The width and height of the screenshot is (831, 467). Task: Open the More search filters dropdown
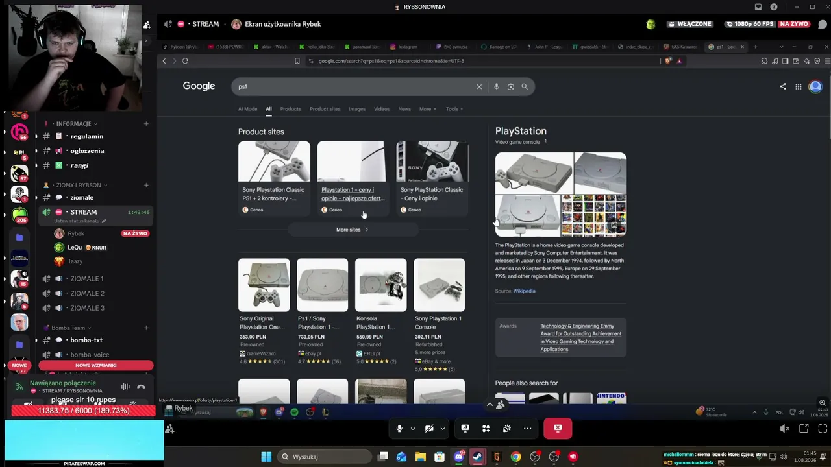pyautogui.click(x=427, y=109)
